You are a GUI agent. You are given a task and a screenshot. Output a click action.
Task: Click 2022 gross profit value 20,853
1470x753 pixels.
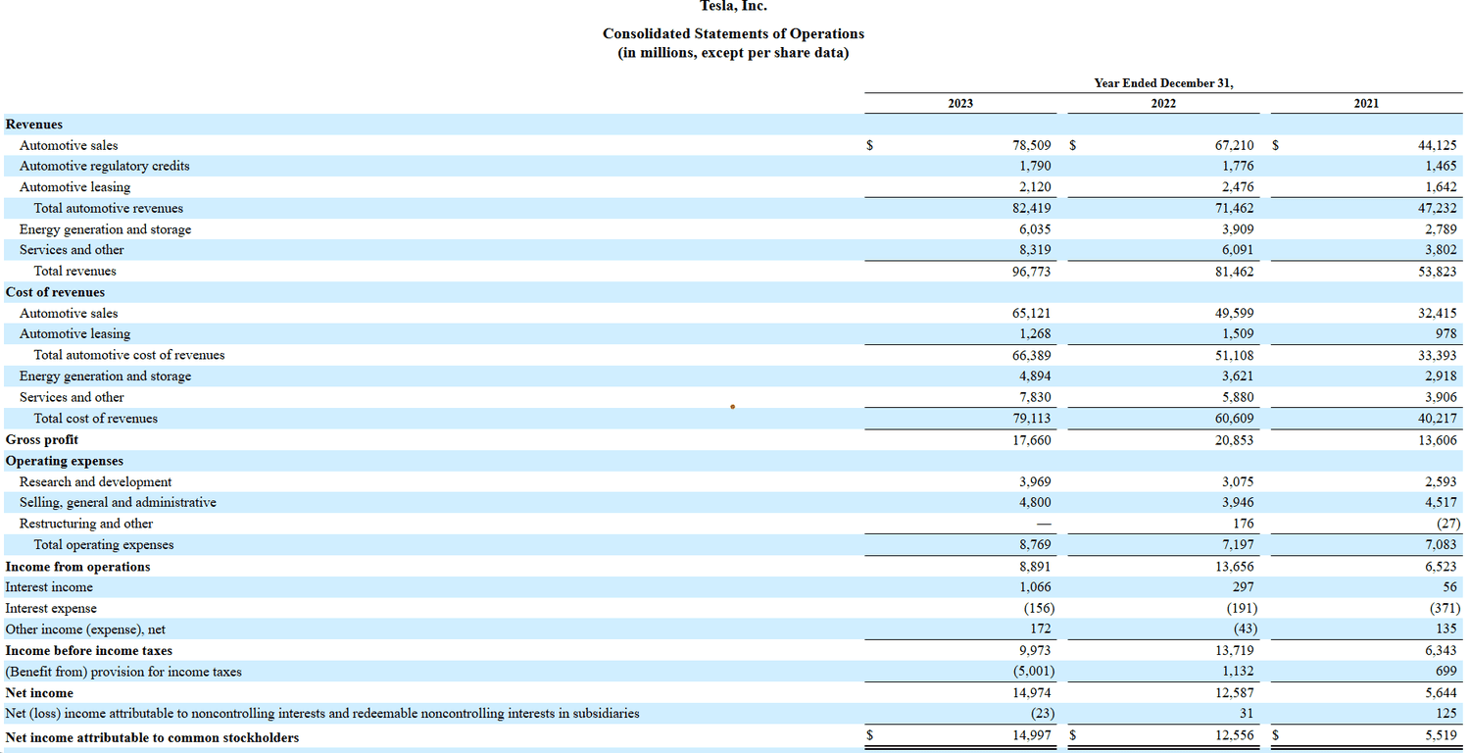point(1234,440)
